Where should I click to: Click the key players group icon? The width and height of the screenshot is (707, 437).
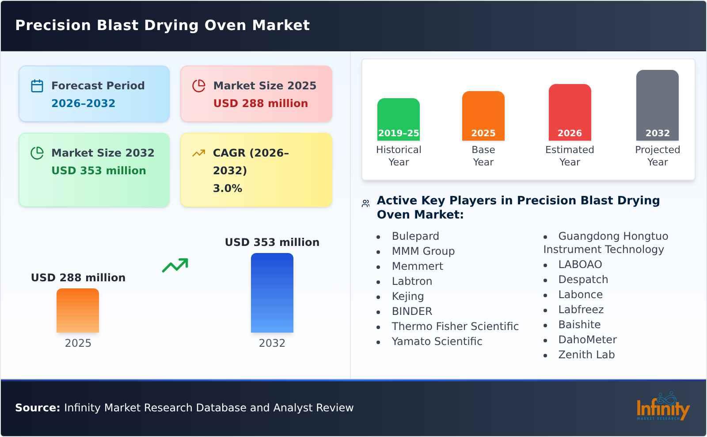point(365,203)
